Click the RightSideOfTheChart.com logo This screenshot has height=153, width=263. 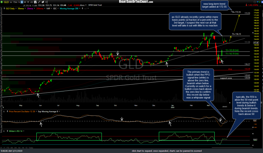coord(136,2)
